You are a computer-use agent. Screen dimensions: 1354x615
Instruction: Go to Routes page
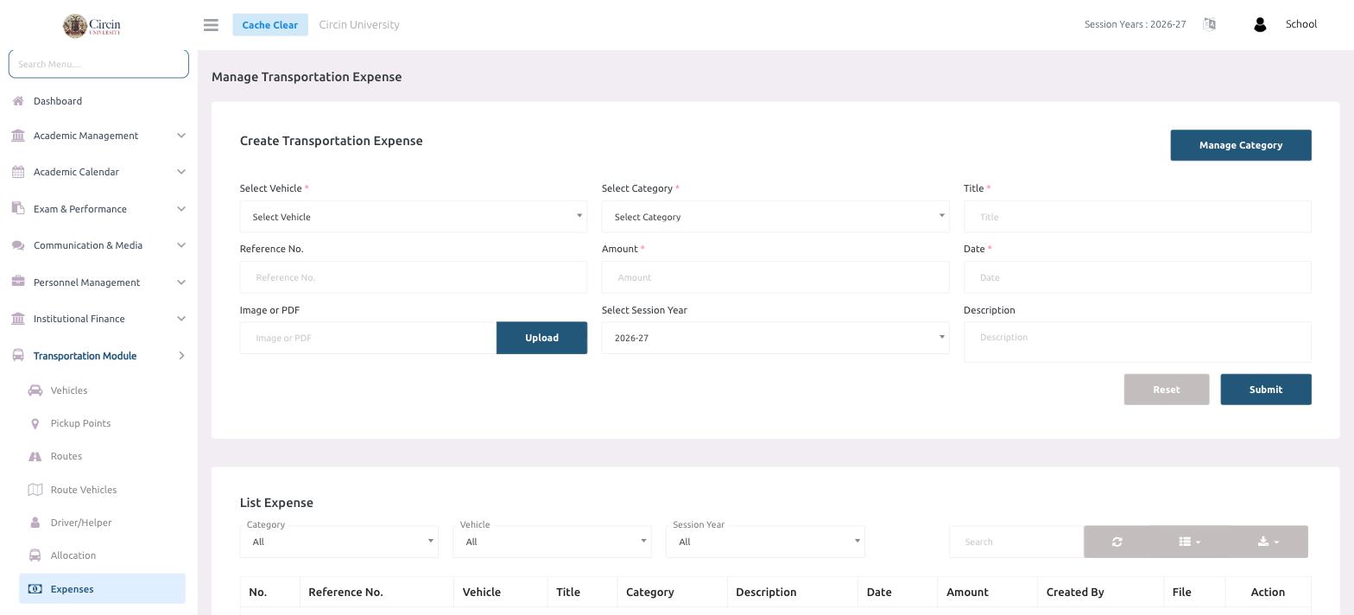pyautogui.click(x=66, y=456)
